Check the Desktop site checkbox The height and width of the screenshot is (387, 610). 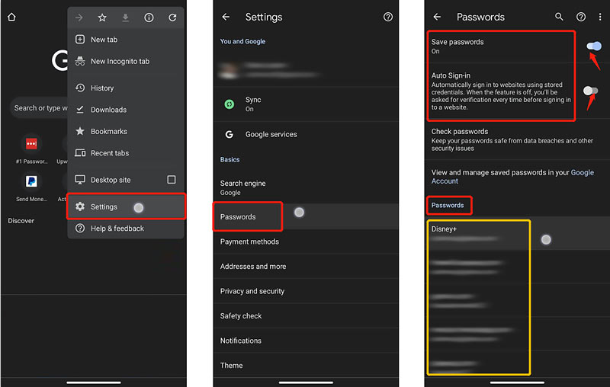[171, 180]
